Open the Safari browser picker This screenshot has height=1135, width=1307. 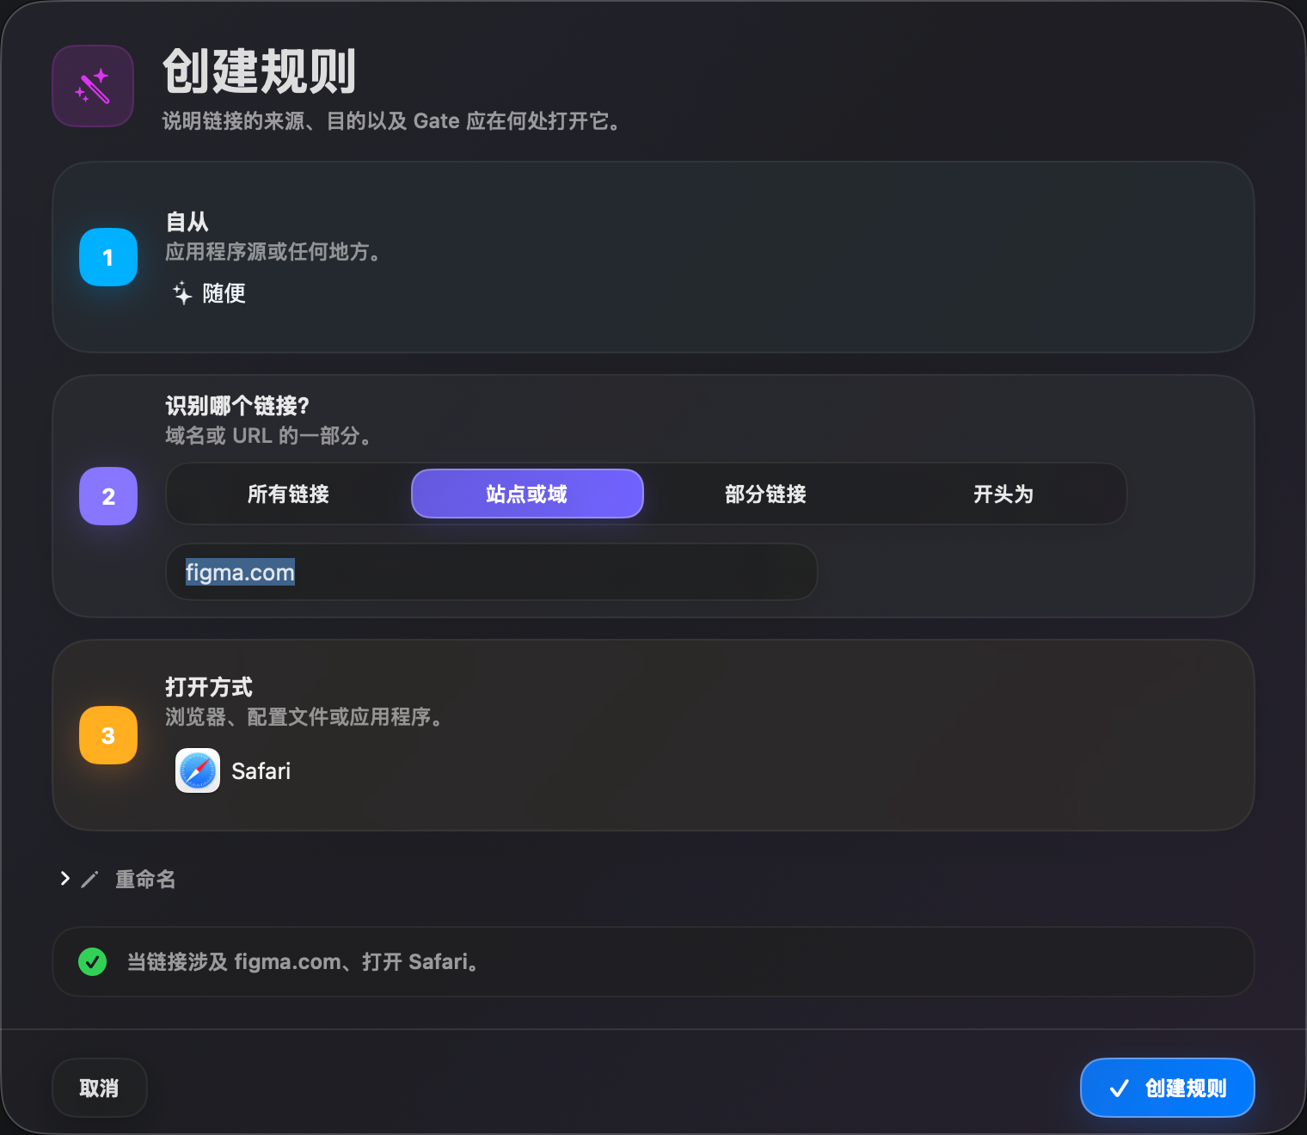[233, 770]
